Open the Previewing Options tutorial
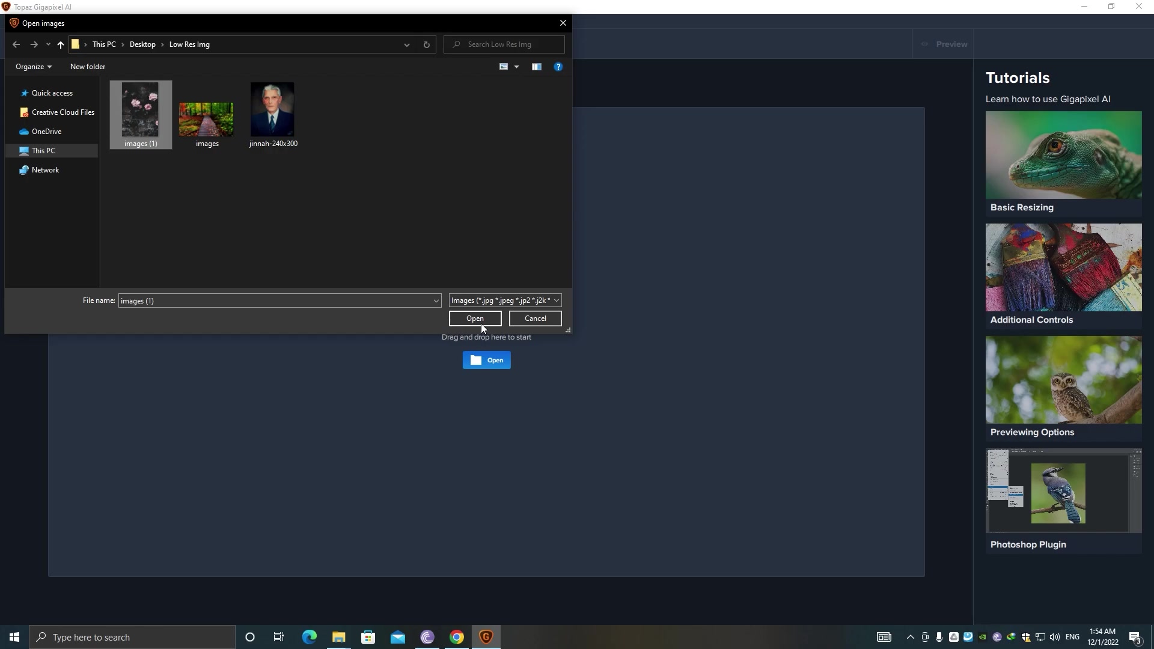The image size is (1154, 649). click(x=1064, y=388)
